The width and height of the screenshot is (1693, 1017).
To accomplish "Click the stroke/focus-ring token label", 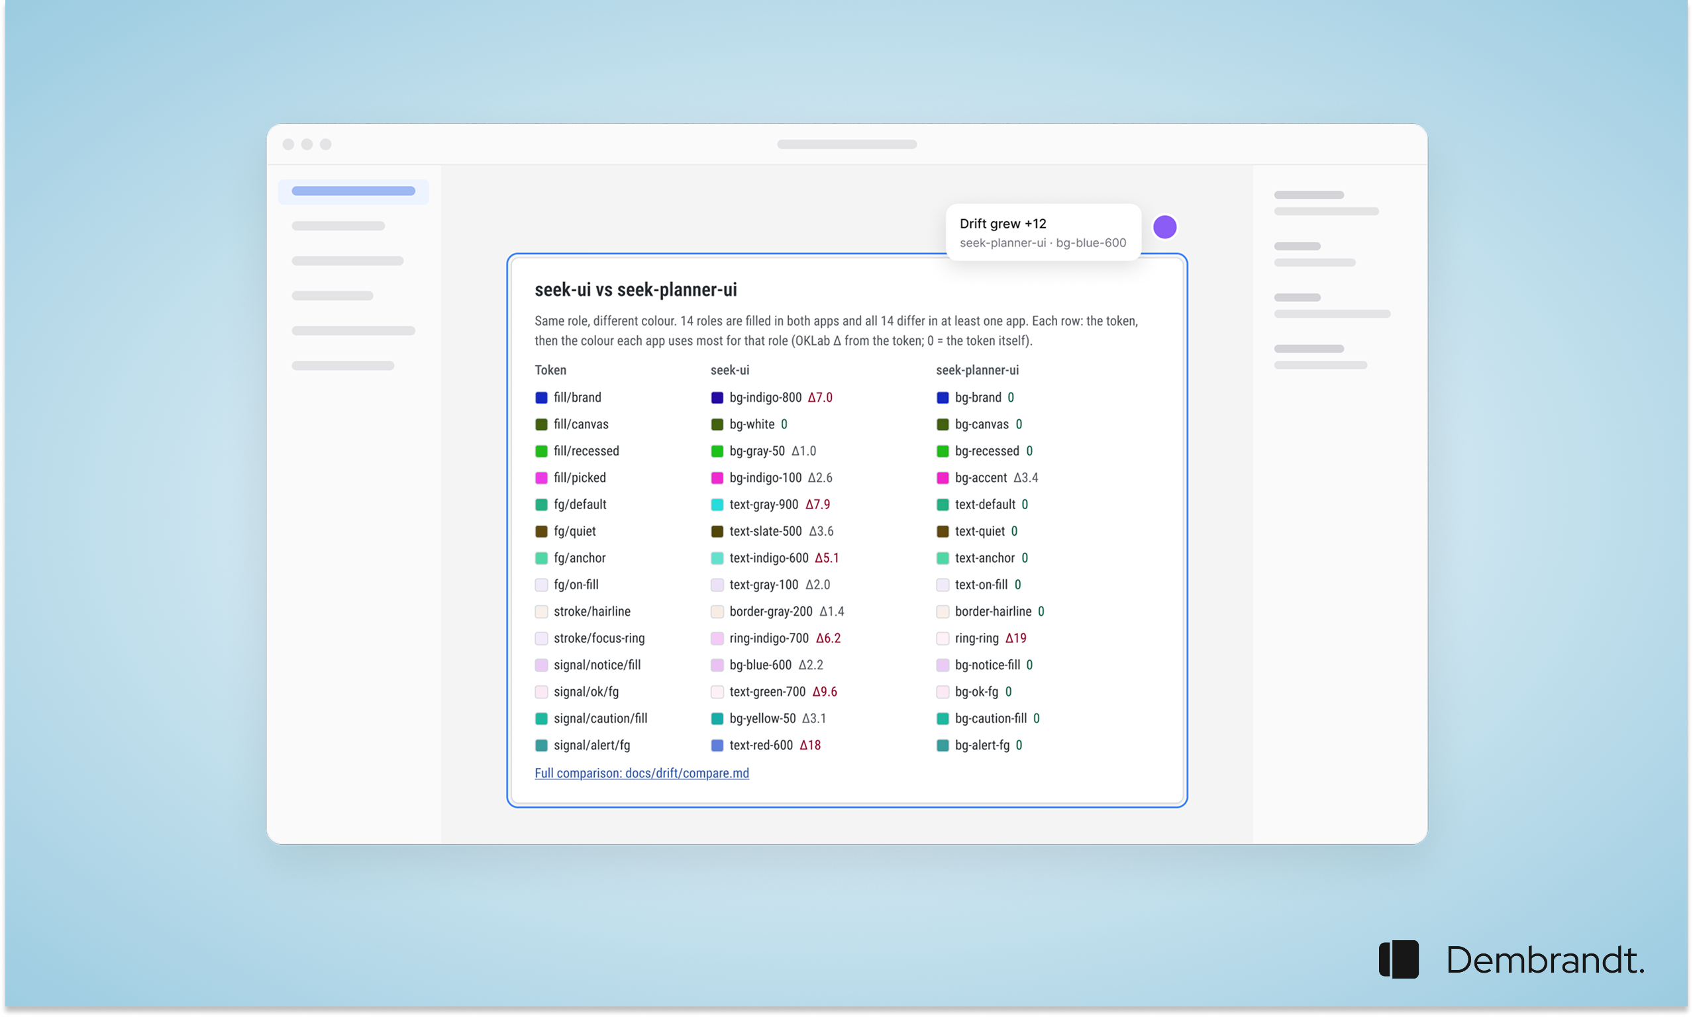I will tap(599, 638).
